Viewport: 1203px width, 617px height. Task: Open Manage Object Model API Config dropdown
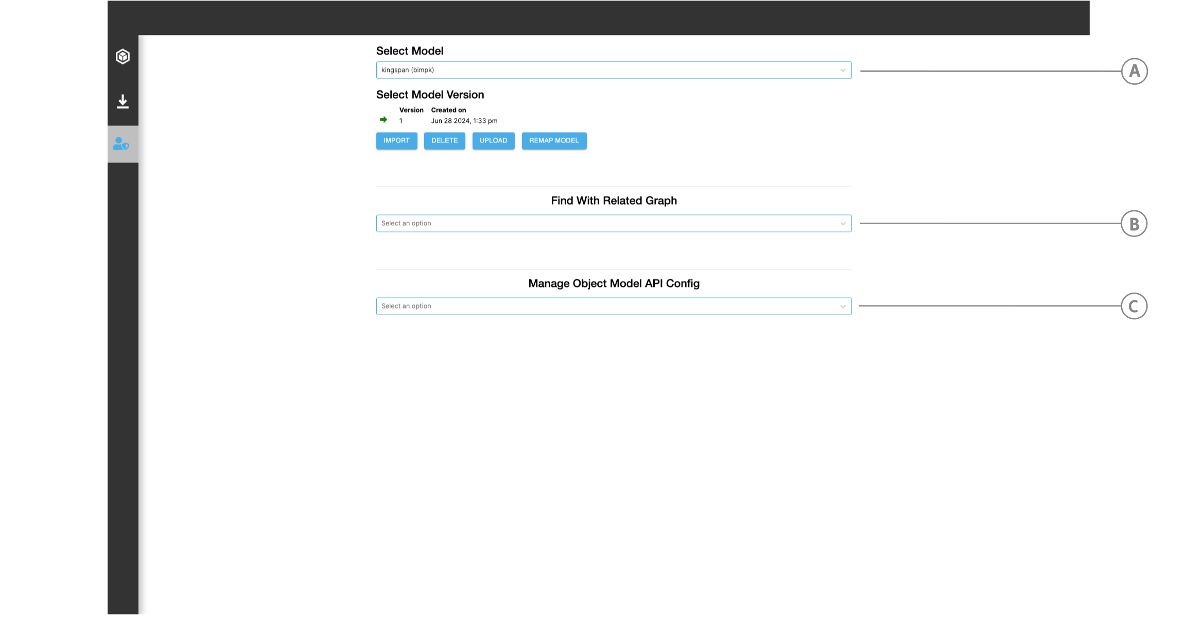[607, 306]
